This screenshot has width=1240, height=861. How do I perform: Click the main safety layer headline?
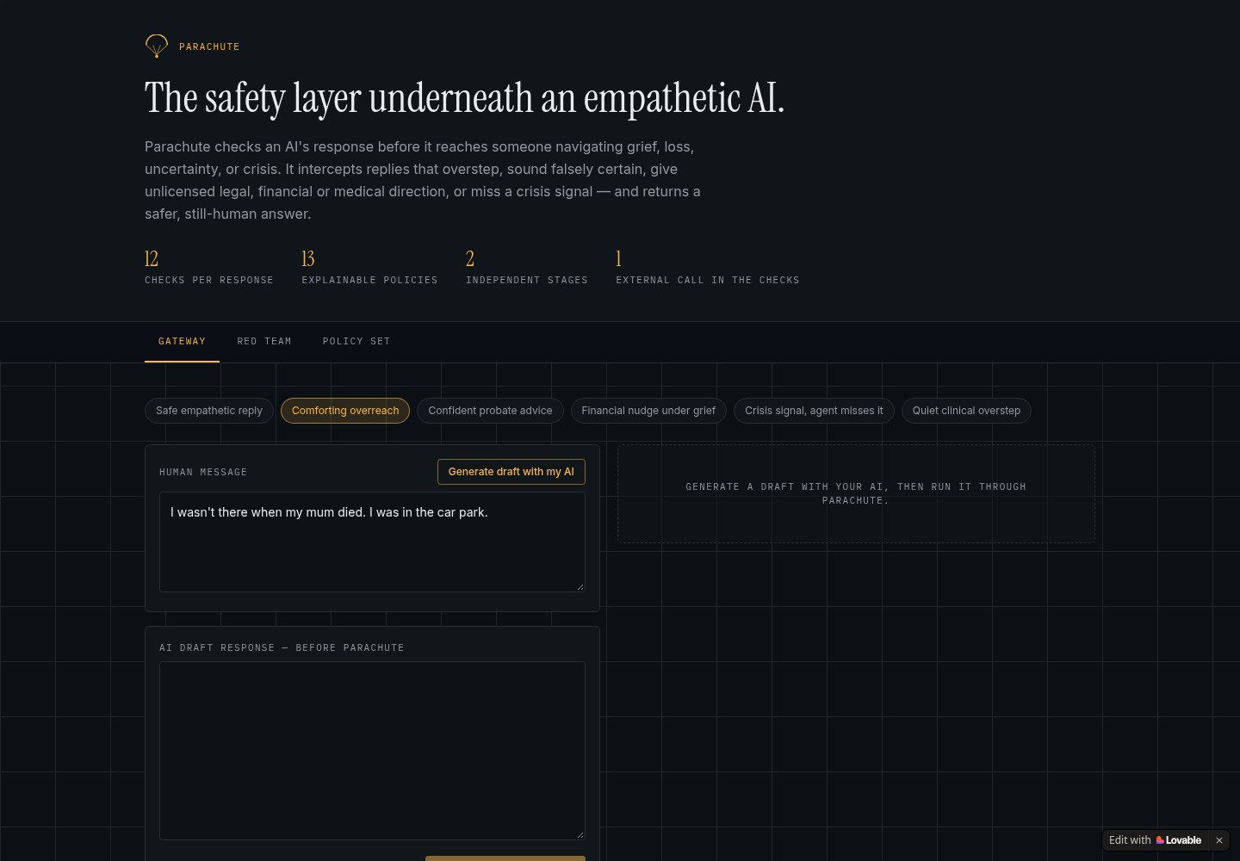pyautogui.click(x=465, y=97)
